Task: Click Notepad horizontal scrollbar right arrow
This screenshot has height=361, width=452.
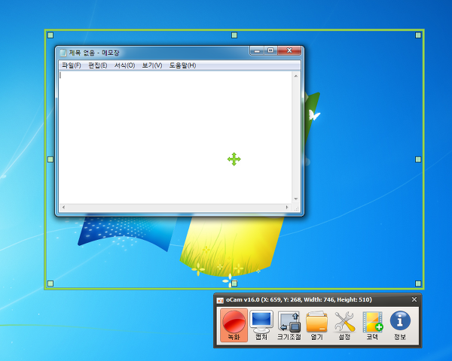Action: pyautogui.click(x=287, y=208)
